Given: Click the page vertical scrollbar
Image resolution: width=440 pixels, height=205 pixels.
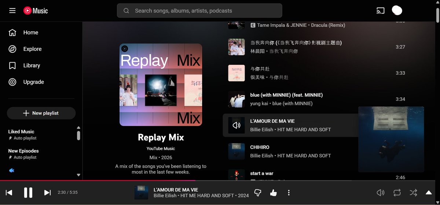Looking at the screenshot, I should [x=437, y=15].
